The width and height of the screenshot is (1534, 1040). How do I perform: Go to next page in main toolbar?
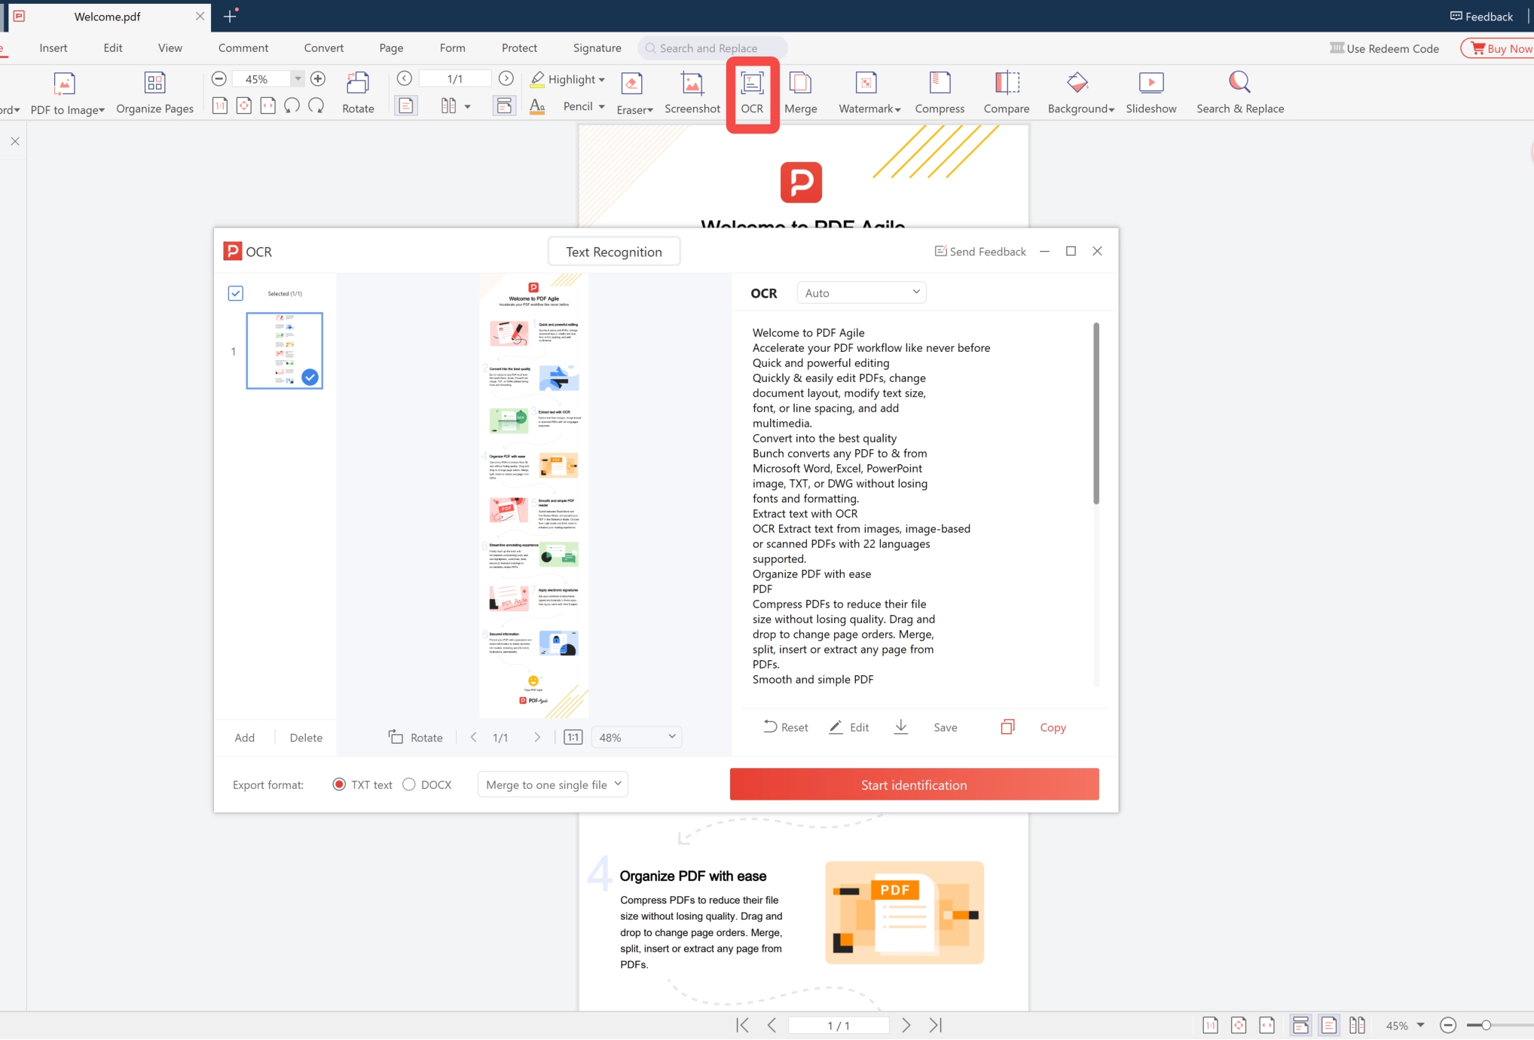506,79
